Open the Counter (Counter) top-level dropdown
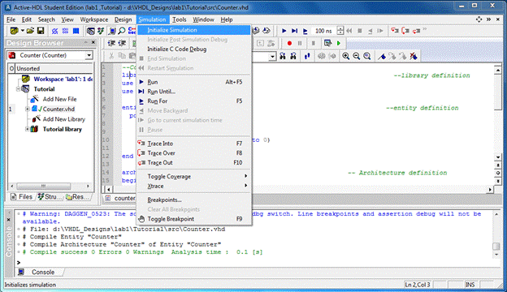 [89, 55]
